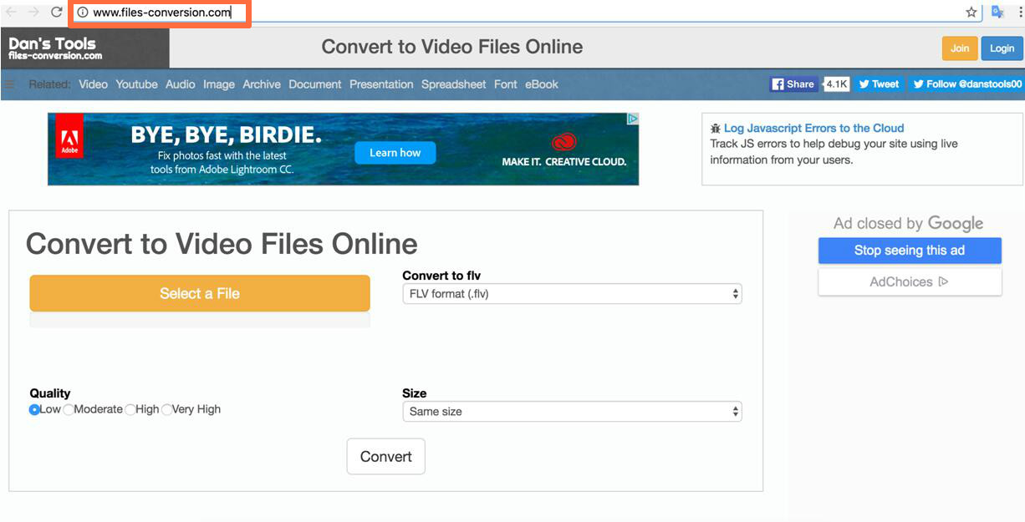
Task: Select High quality option
Action: (130, 410)
